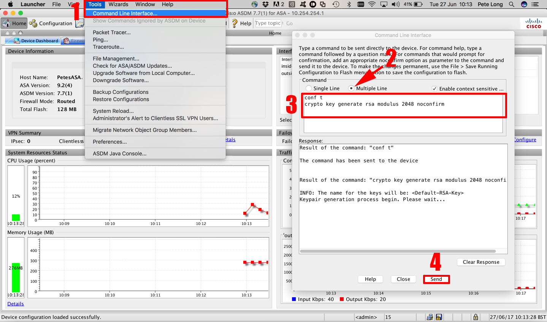Click the Bluetooth icon in menu bar
This screenshot has width=547, height=322.
[x=349, y=4]
